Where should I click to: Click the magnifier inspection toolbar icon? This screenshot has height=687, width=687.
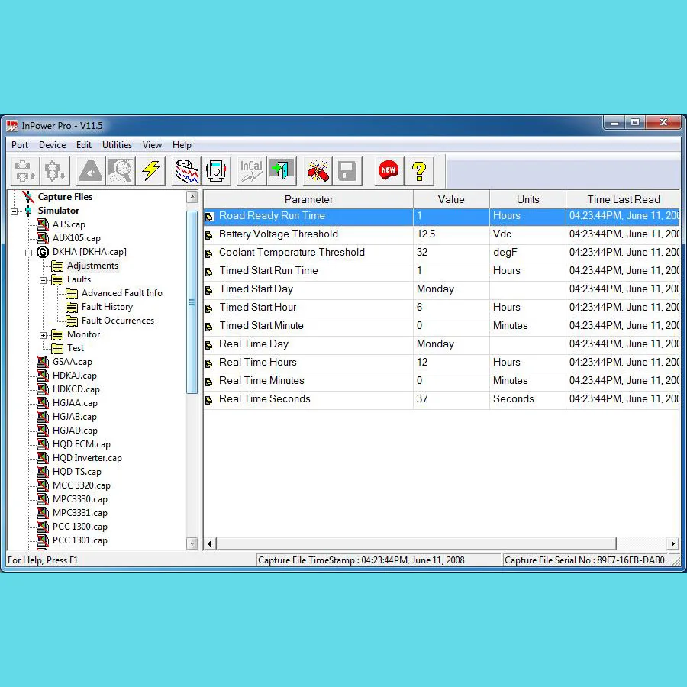pos(121,171)
